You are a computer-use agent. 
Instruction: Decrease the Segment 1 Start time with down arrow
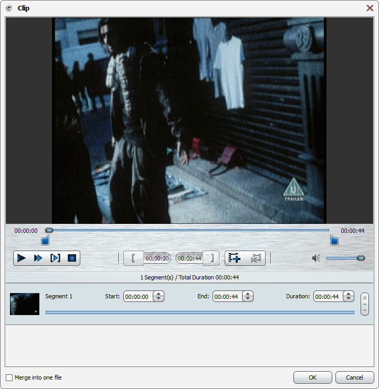coord(159,299)
